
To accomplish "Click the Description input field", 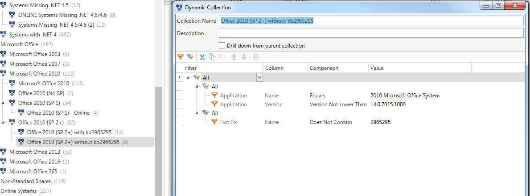I will (x=371, y=33).
